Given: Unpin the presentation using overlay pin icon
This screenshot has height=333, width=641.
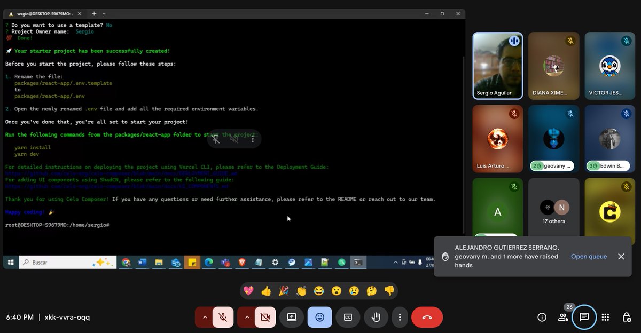Looking at the screenshot, I should tap(216, 138).
